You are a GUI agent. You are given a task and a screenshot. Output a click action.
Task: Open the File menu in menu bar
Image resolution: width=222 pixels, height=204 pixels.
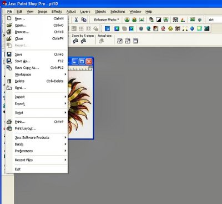pyautogui.click(x=9, y=12)
